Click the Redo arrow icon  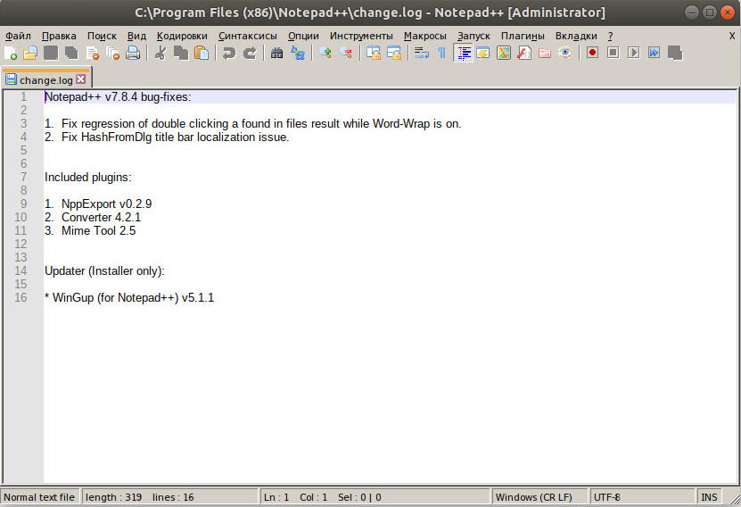point(250,53)
